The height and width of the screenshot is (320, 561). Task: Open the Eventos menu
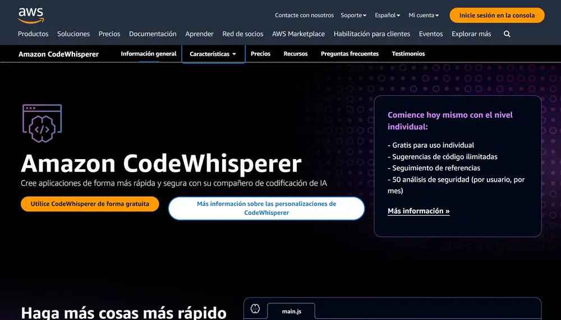[431, 34]
